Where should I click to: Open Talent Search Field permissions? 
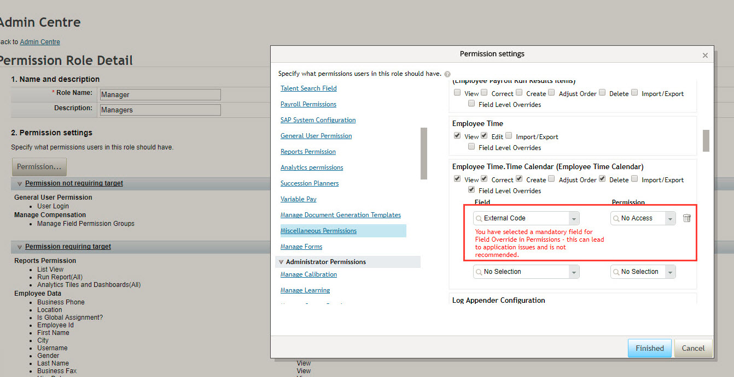308,88
